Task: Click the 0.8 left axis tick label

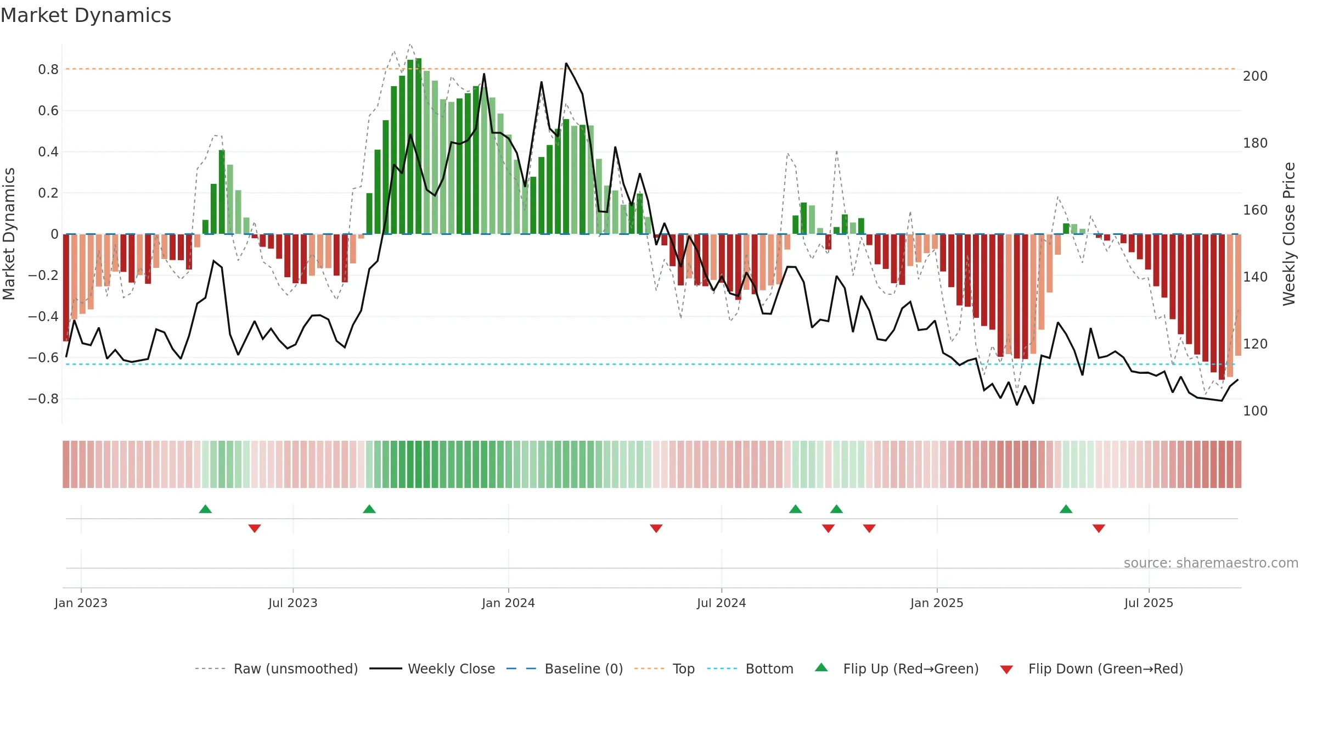Action: pos(48,69)
